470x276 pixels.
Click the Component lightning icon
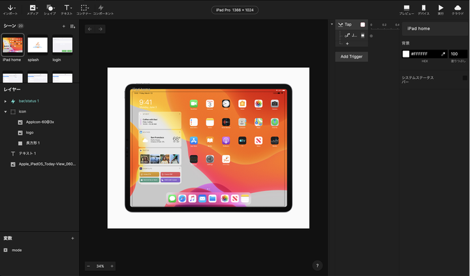tap(101, 8)
